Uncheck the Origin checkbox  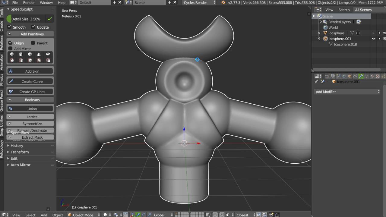(11, 43)
